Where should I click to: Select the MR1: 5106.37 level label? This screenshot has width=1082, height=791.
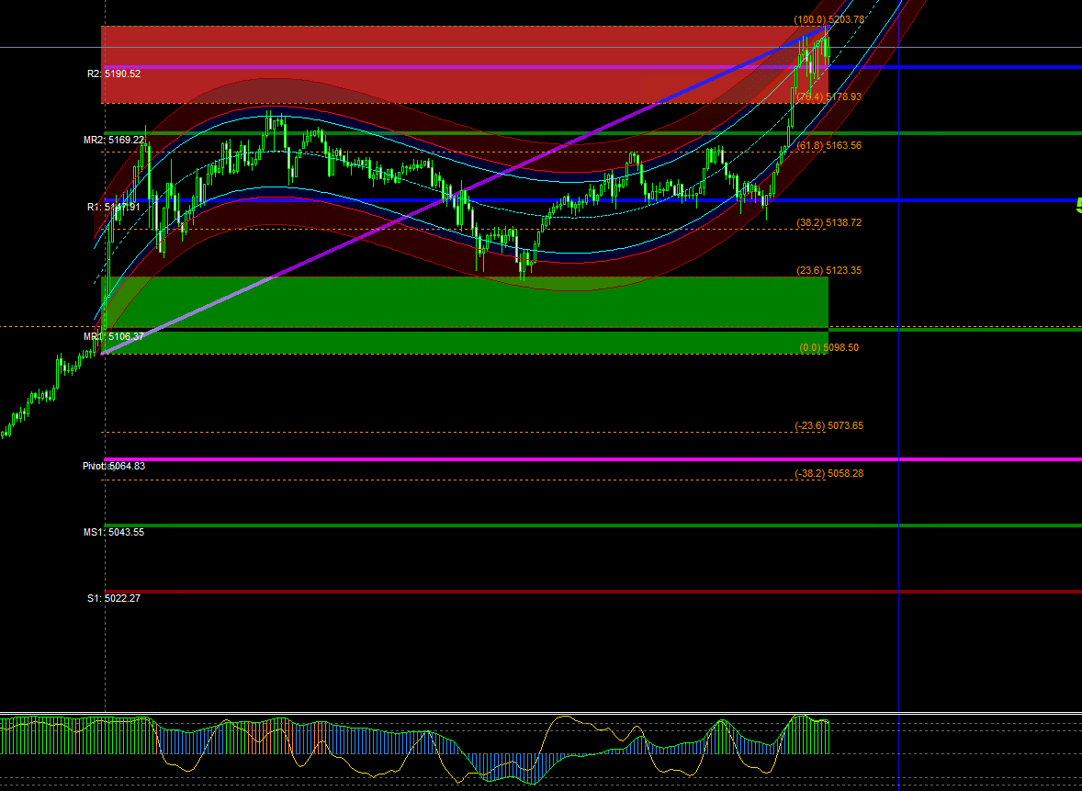point(114,337)
